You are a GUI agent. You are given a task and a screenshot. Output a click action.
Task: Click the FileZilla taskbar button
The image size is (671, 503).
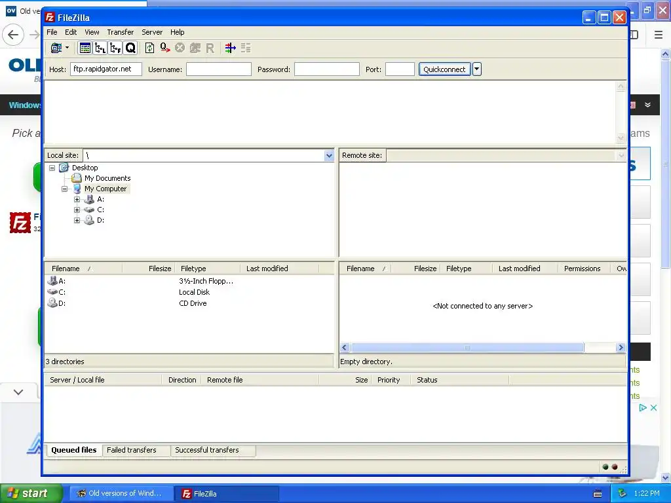227,494
